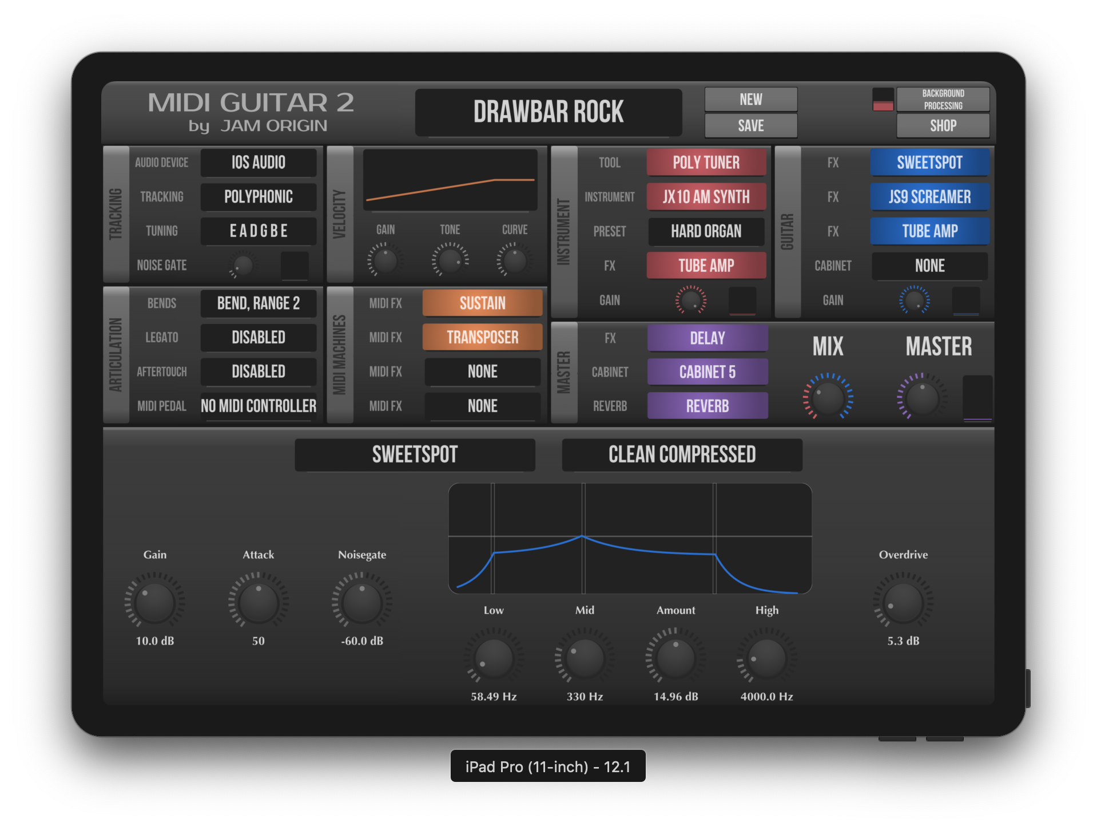Image resolution: width=1097 pixels, height=830 pixels.
Task: Save the current patch with SAVE
Action: (x=750, y=125)
